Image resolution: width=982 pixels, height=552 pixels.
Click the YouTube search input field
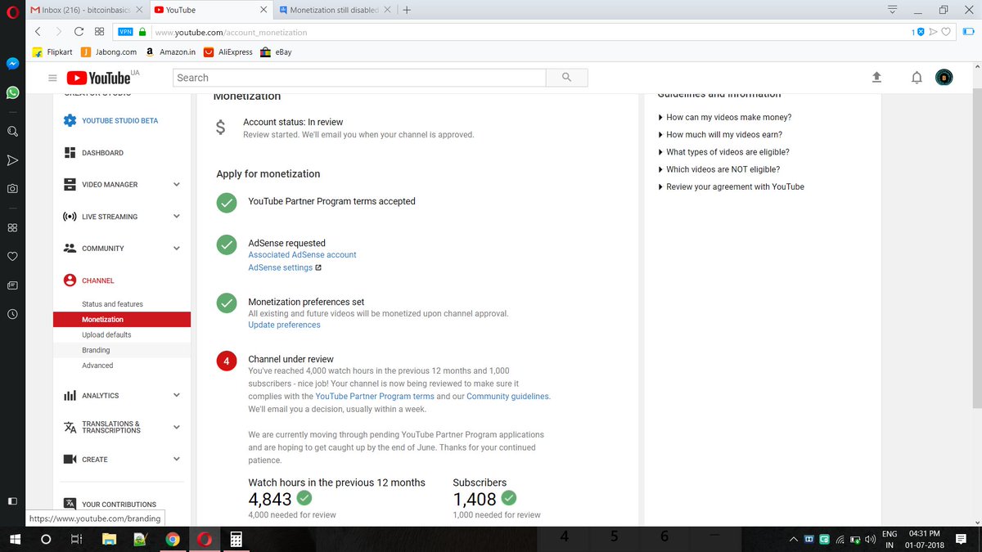coord(360,78)
